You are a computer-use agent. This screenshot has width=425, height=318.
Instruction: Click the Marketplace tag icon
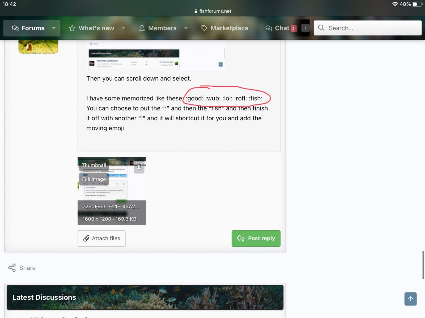(x=204, y=28)
